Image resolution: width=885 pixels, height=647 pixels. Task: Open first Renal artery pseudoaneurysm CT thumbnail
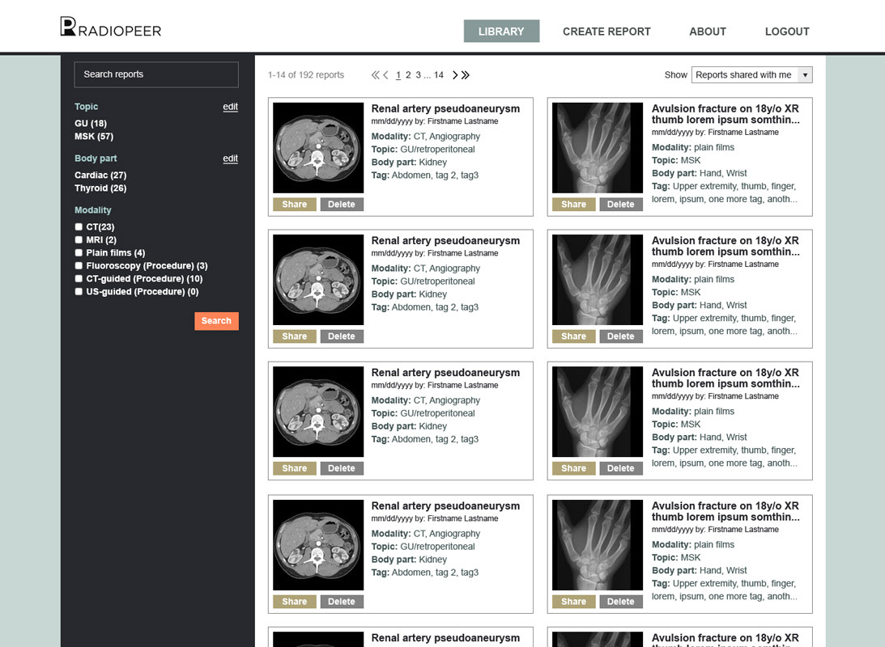point(318,148)
